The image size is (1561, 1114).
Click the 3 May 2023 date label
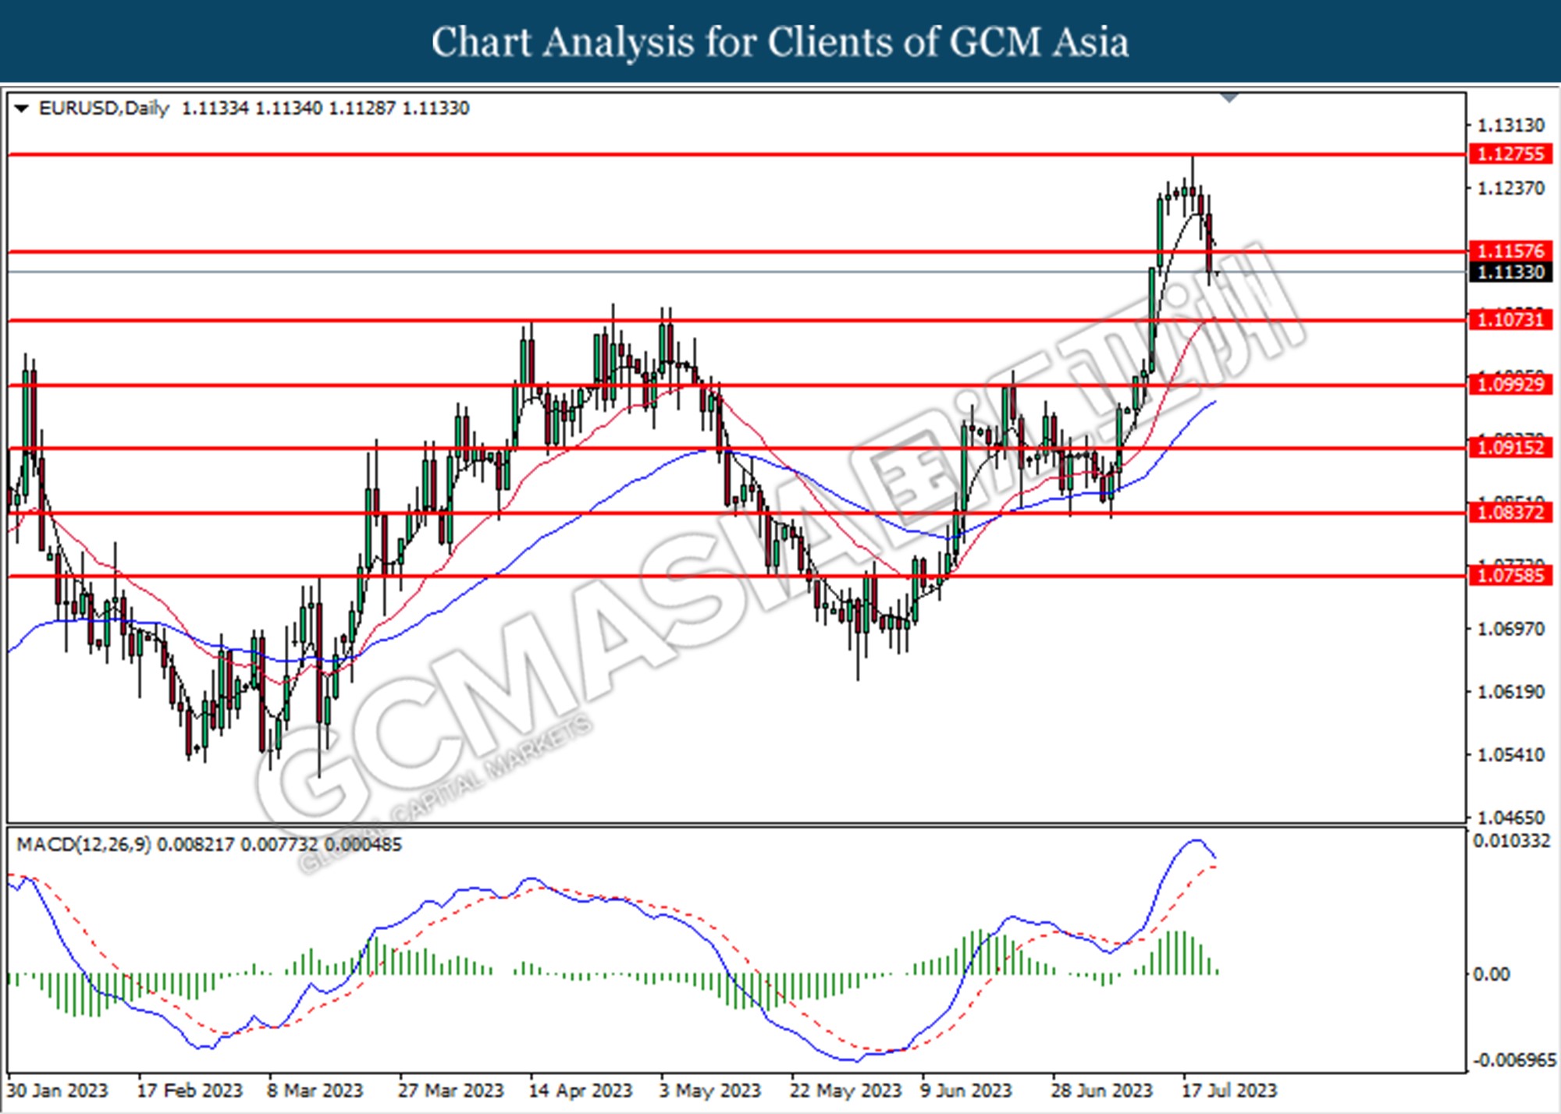click(x=709, y=1090)
